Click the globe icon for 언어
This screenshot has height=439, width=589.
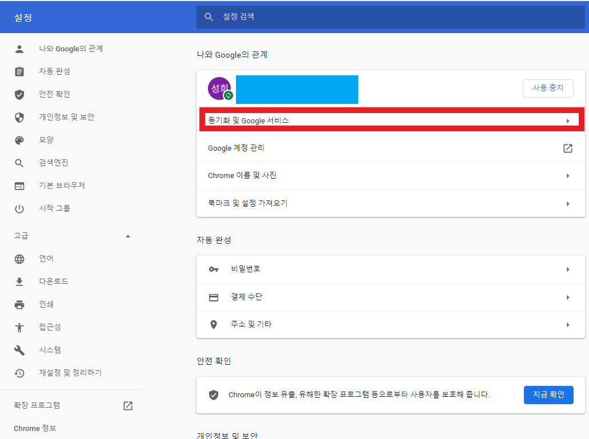click(x=19, y=259)
